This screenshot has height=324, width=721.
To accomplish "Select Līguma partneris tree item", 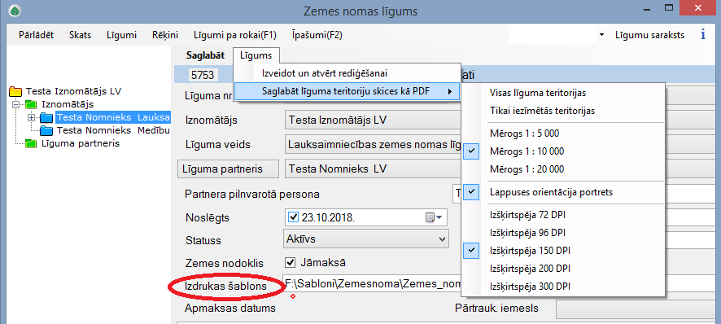I will tap(81, 143).
